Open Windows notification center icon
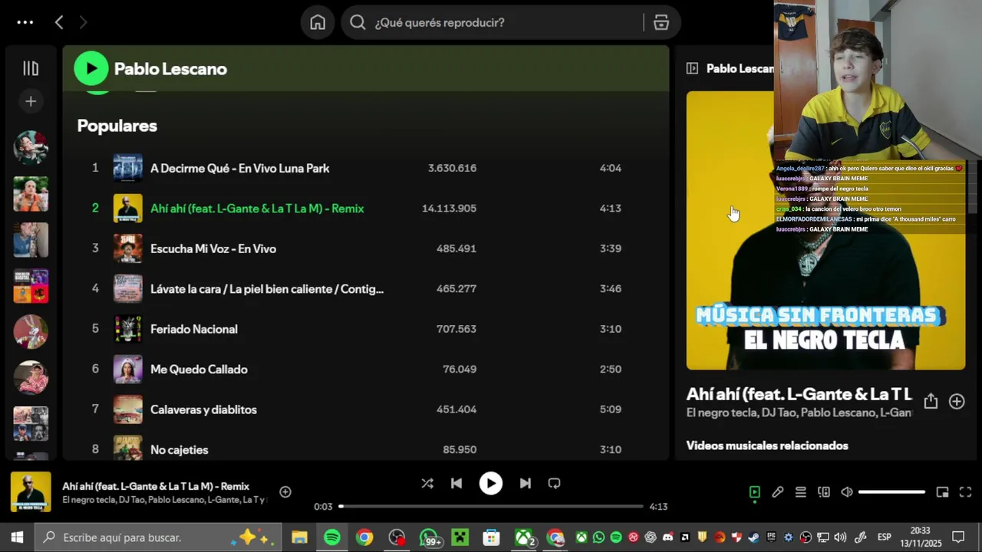This screenshot has width=982, height=552. [x=958, y=537]
